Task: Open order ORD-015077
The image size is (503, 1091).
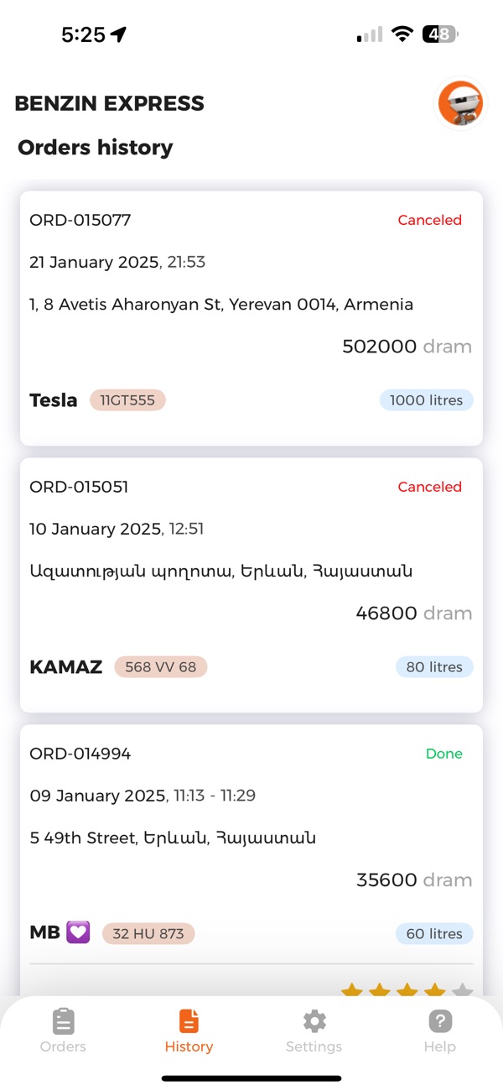Action: point(80,220)
